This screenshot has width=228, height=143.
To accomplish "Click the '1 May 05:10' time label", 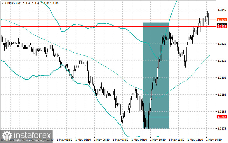I will [83, 140].
